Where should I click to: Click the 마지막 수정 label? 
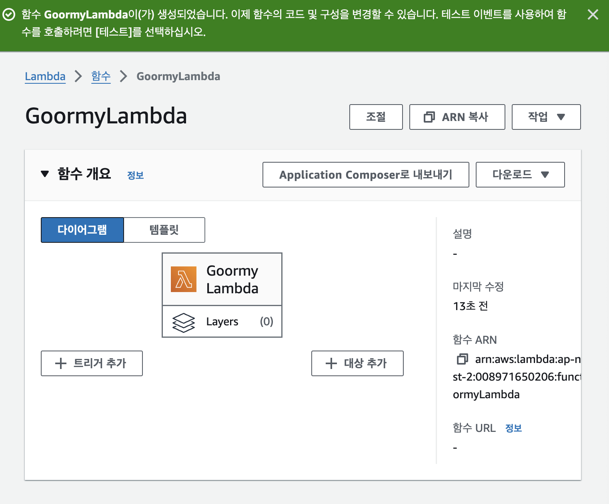pyautogui.click(x=478, y=286)
